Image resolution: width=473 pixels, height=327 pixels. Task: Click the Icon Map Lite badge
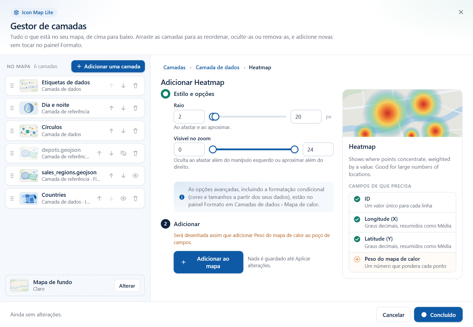[34, 12]
